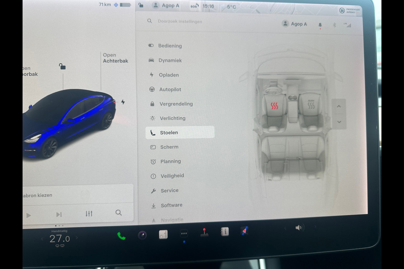Image resolution: width=404 pixels, height=269 pixels.
Task: Open the Achterbak trunk
Action: pos(115,58)
